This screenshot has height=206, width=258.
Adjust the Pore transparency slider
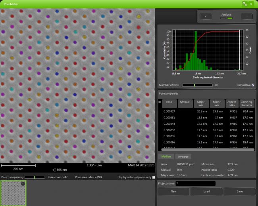tap(35, 177)
